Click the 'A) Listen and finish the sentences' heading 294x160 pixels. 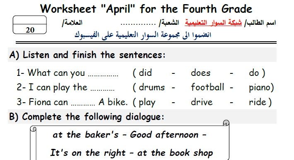[x=87, y=55]
